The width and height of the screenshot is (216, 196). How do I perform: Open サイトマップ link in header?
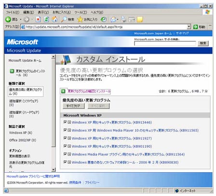tap(182, 33)
